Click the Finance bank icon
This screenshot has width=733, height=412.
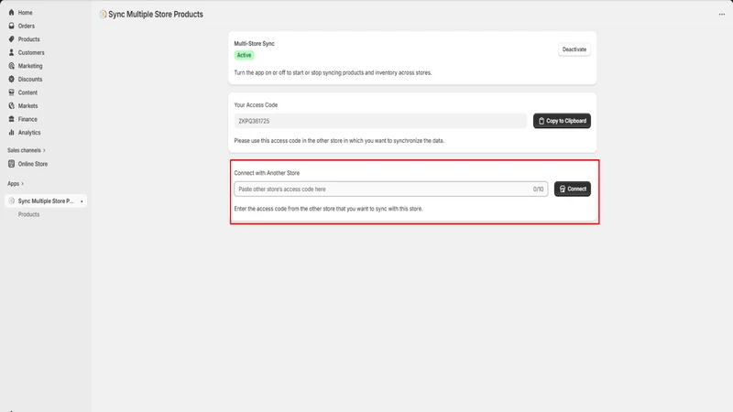pyautogui.click(x=11, y=119)
